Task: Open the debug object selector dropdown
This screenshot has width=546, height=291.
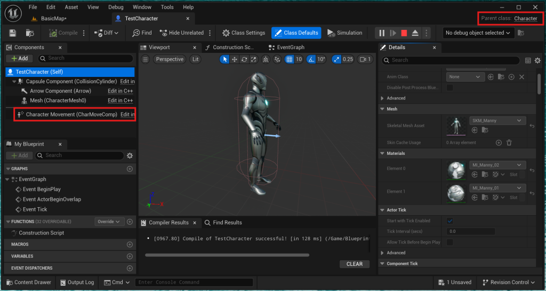Action: 478,33
